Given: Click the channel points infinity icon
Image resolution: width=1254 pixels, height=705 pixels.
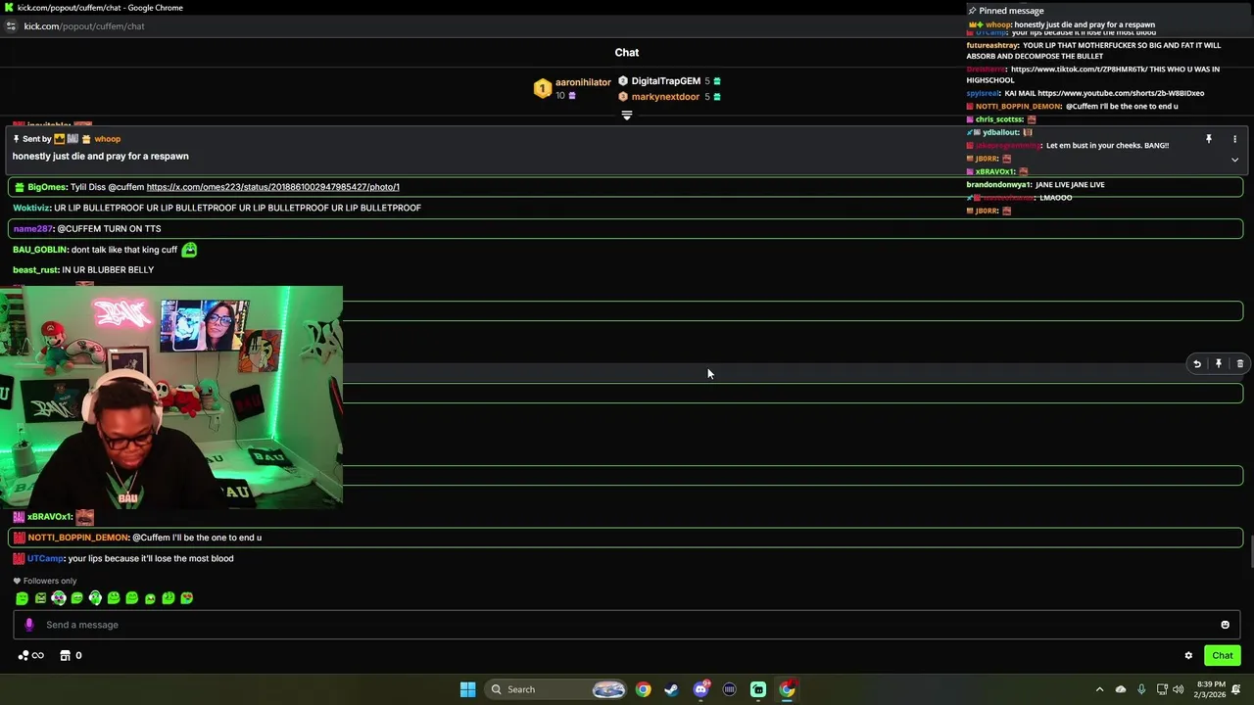Looking at the screenshot, I should point(31,656).
